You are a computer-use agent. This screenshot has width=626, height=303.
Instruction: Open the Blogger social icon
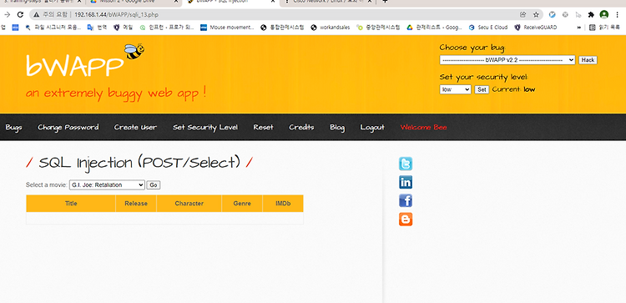pos(405,220)
